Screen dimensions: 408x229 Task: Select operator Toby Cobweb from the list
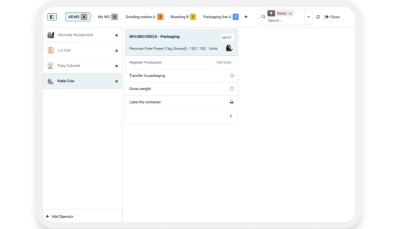69,66
